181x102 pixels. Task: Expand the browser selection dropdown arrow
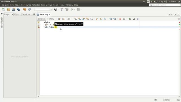coord(58,9)
